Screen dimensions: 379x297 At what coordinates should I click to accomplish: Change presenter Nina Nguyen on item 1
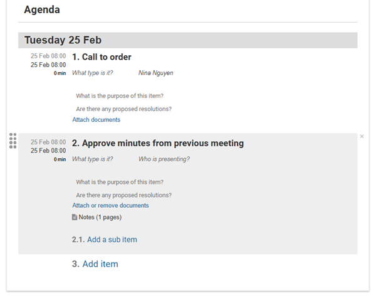pyautogui.click(x=155, y=73)
